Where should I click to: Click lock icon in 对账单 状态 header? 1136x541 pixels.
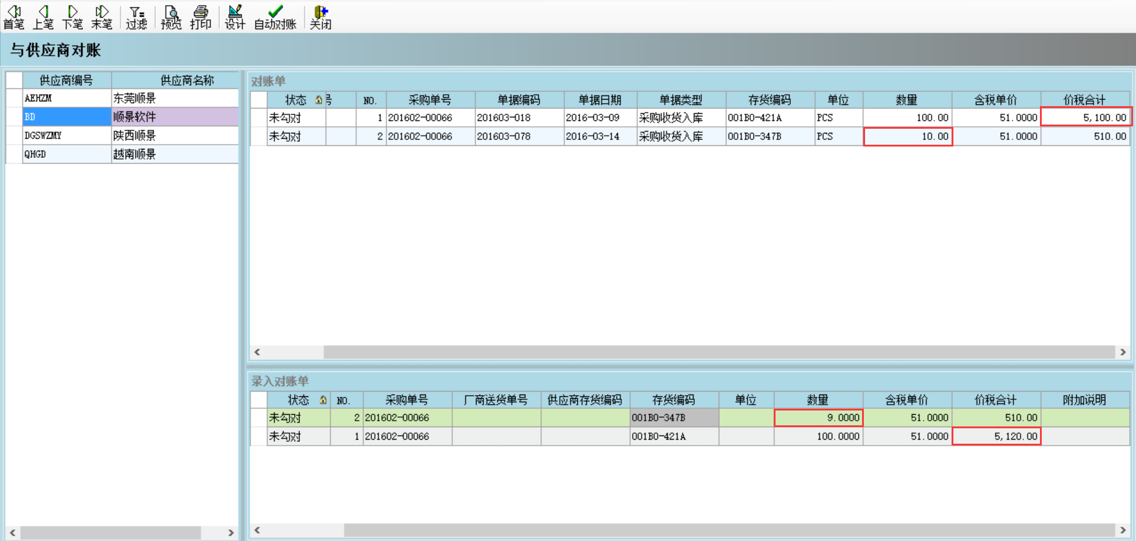tap(319, 100)
